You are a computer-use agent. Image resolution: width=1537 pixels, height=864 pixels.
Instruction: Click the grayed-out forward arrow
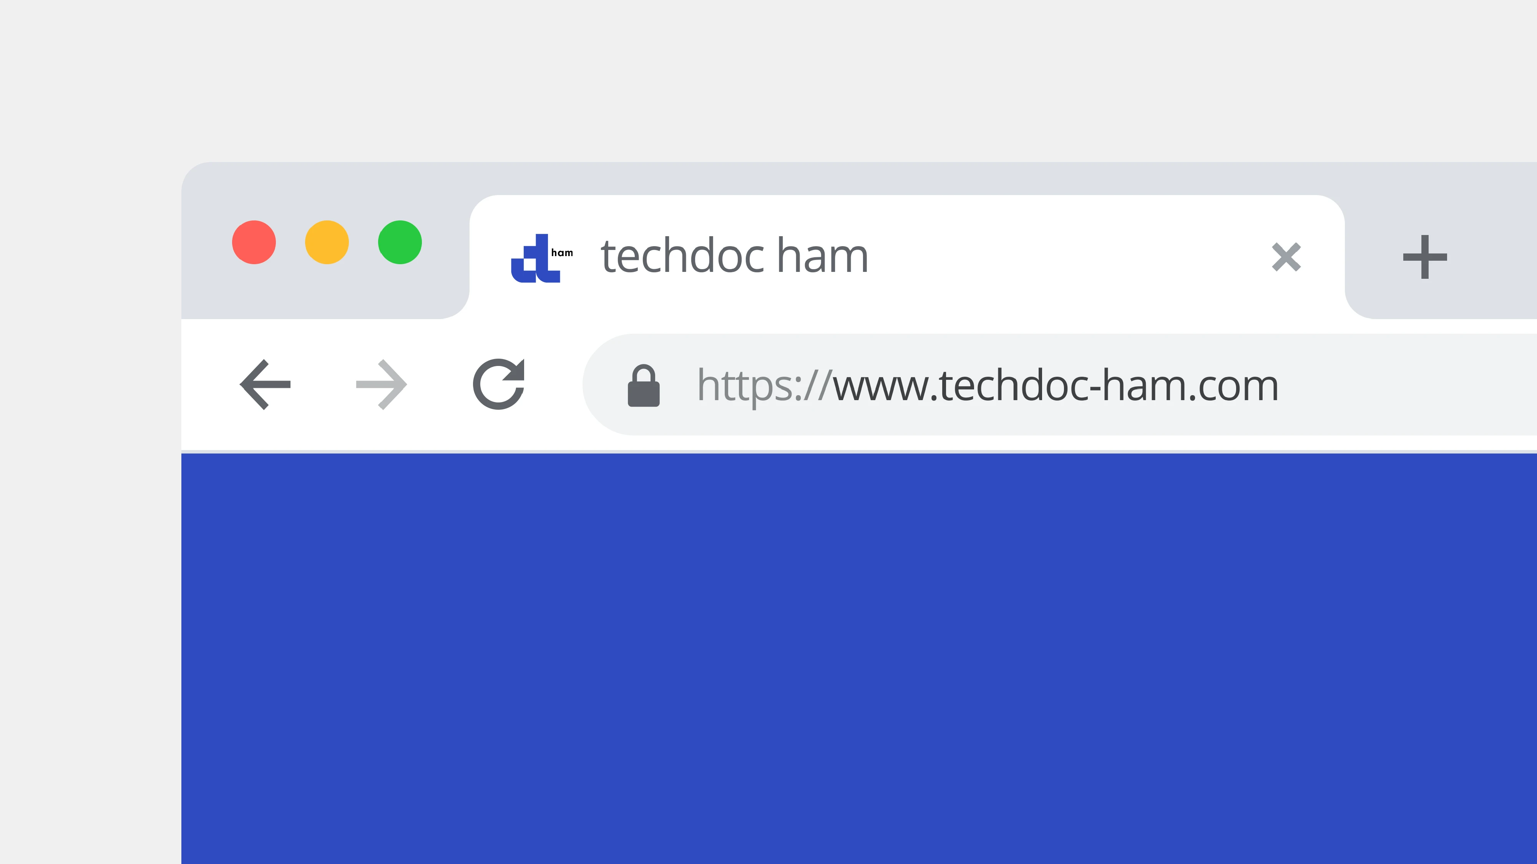(382, 385)
